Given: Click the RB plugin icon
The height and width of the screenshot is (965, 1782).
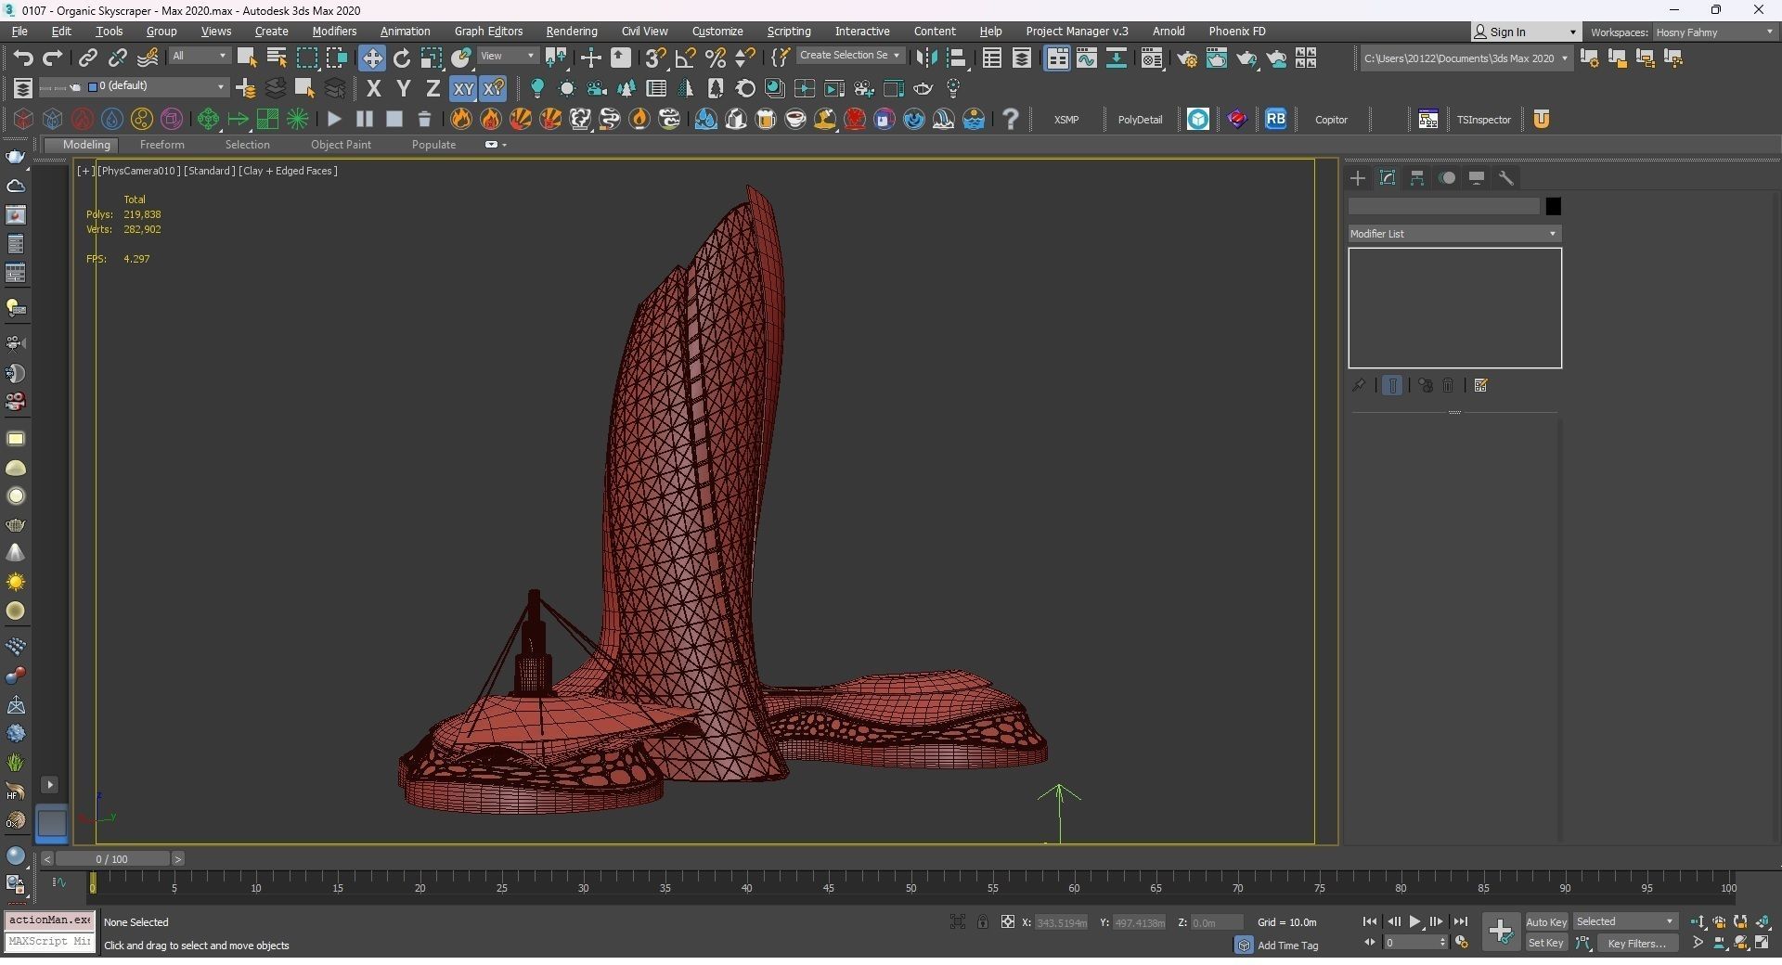Looking at the screenshot, I should pos(1276,119).
